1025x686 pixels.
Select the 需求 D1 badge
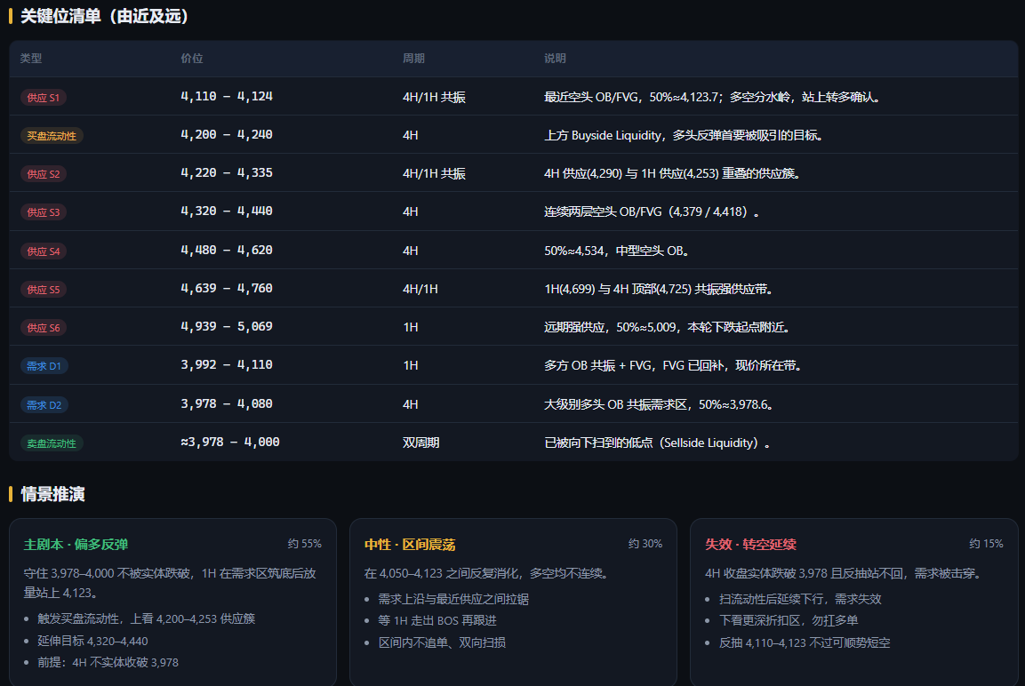coord(44,366)
